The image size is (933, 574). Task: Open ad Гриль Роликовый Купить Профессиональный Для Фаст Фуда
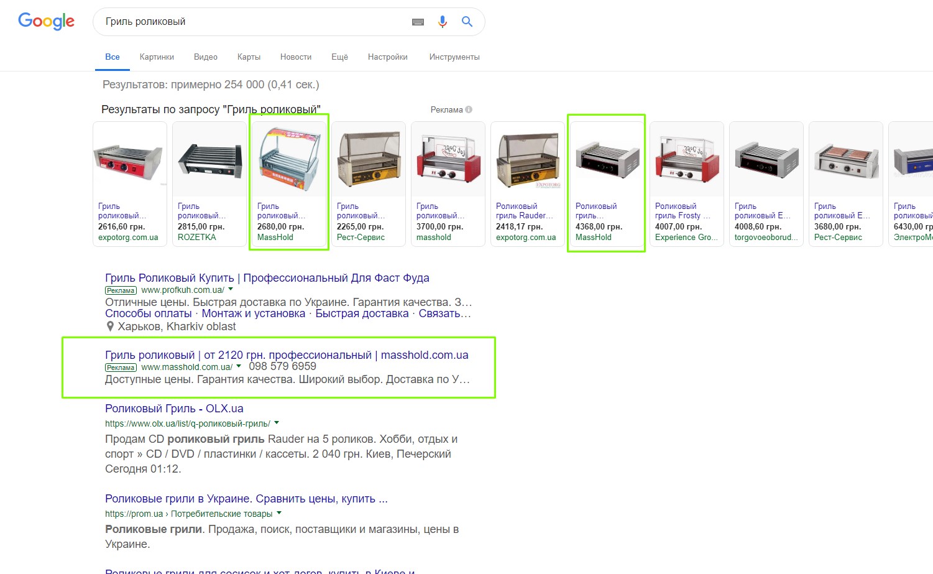pos(267,278)
